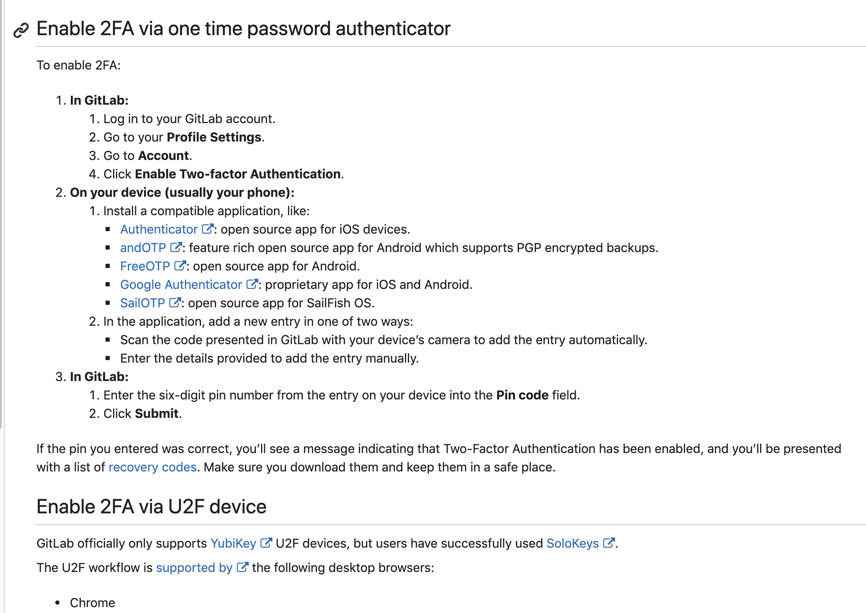Follow the SoloKeys link text
This screenshot has height=613, width=866.
pyautogui.click(x=572, y=543)
